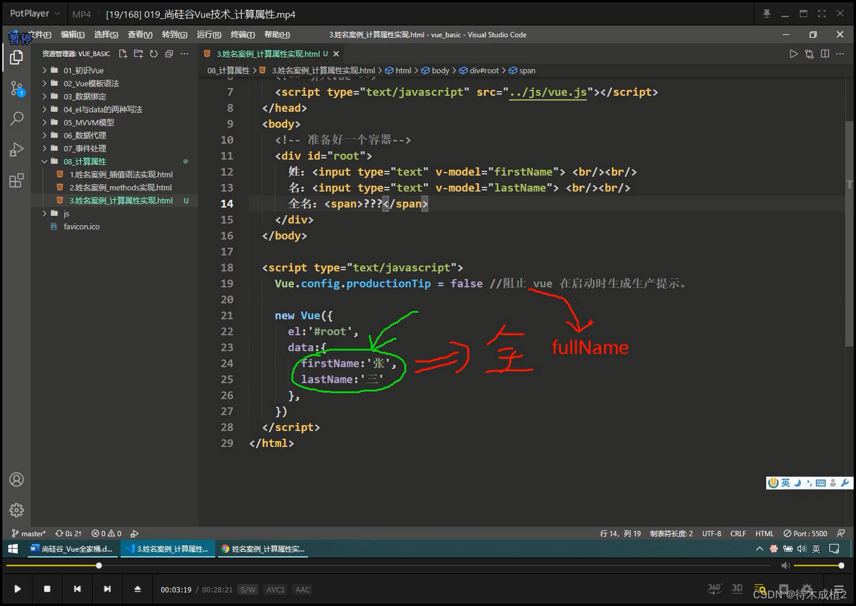Show hidden system tray icons chevron
856x606 pixels.
pos(760,549)
